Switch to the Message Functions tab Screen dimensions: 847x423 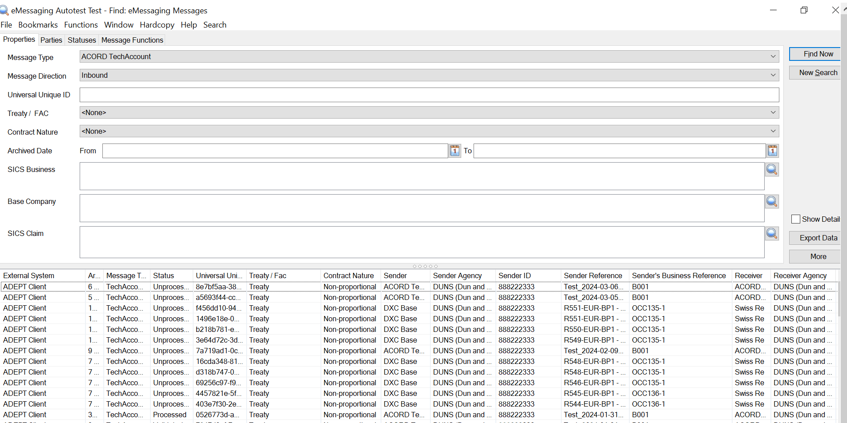pos(132,40)
